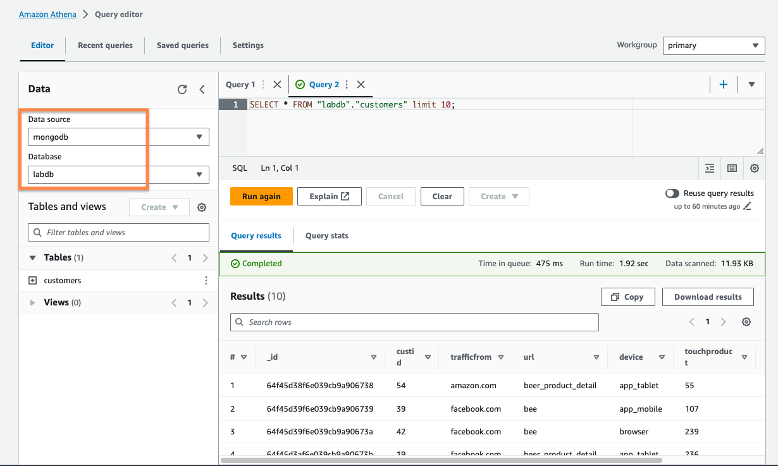Sort results by custid column
Screen dimensions: 778x466
(428, 357)
